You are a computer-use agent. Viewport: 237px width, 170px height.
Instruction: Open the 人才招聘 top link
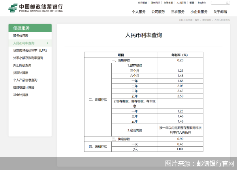click(181, 3)
